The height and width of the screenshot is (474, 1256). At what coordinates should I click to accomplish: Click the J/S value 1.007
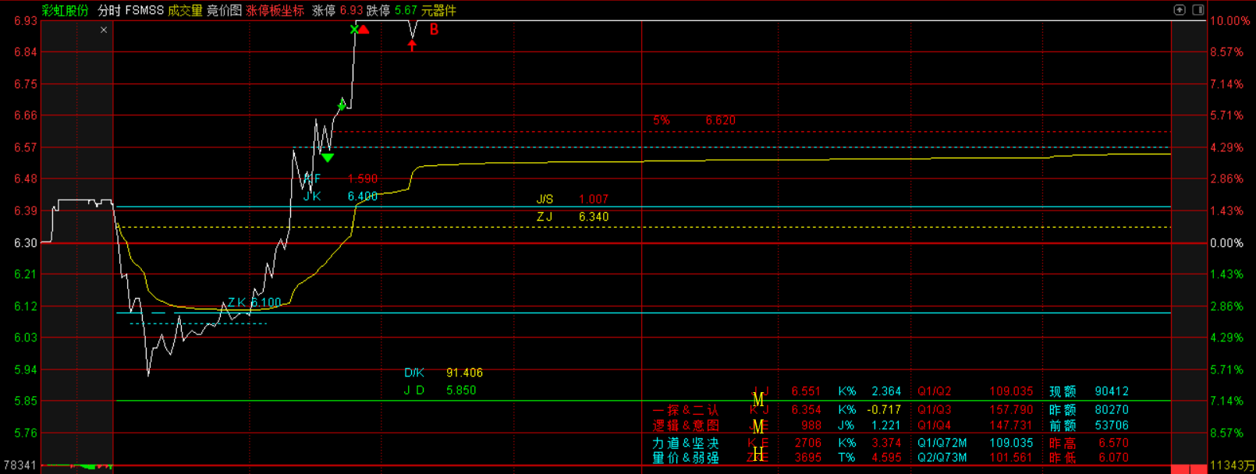pos(594,199)
